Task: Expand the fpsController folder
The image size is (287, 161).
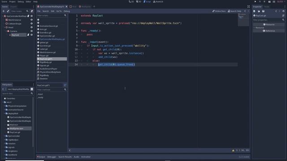Action: [x=4, y=136]
